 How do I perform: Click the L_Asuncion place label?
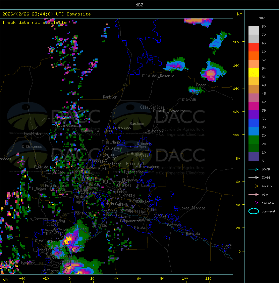(x=153, y=131)
